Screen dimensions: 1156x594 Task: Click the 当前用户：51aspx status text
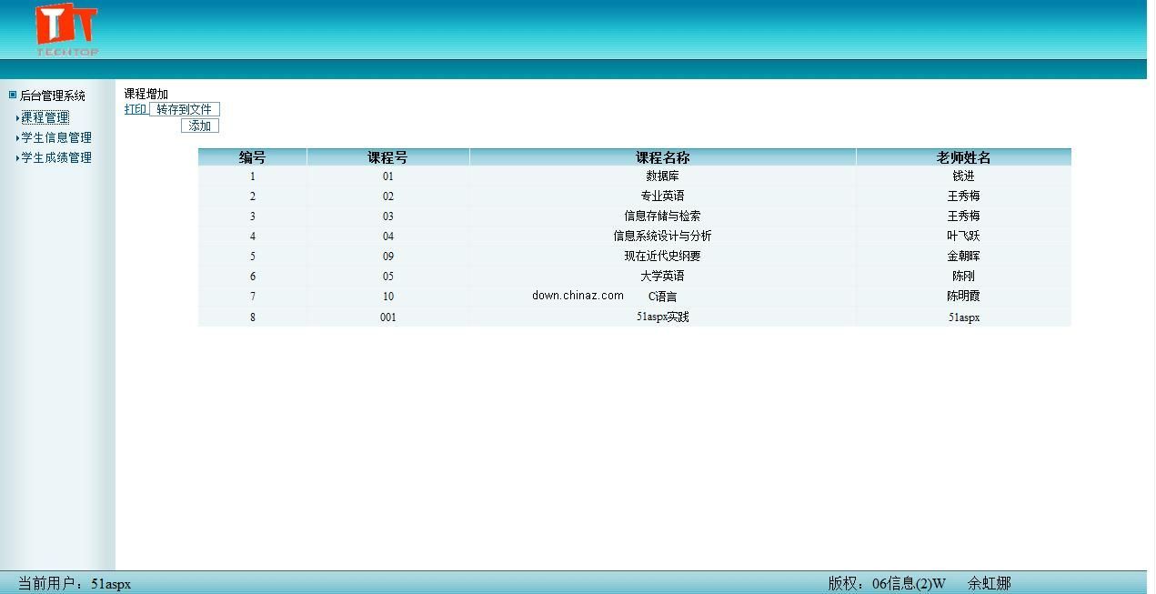click(75, 583)
